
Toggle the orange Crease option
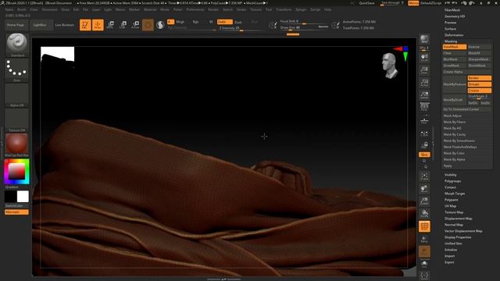[x=479, y=91]
